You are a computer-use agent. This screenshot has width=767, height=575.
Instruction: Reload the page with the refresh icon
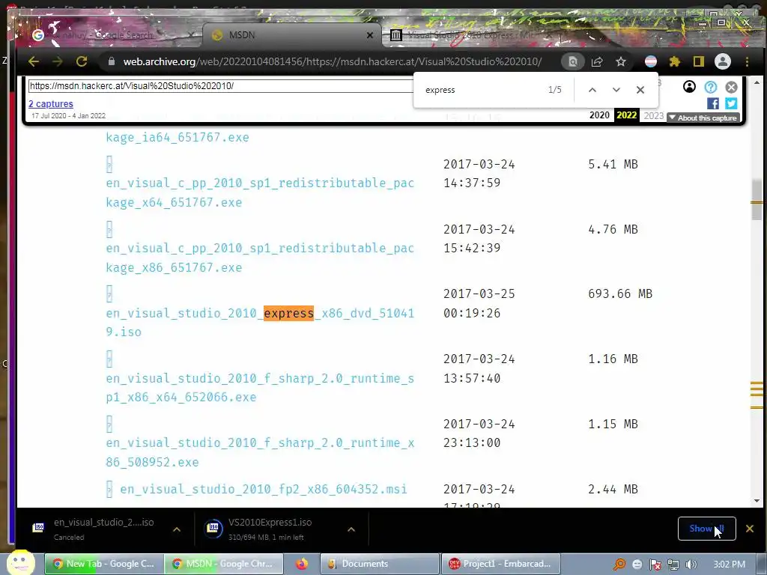click(x=82, y=61)
